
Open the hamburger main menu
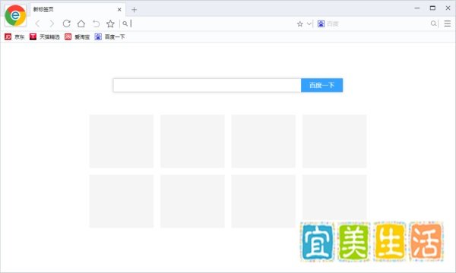pyautogui.click(x=448, y=24)
